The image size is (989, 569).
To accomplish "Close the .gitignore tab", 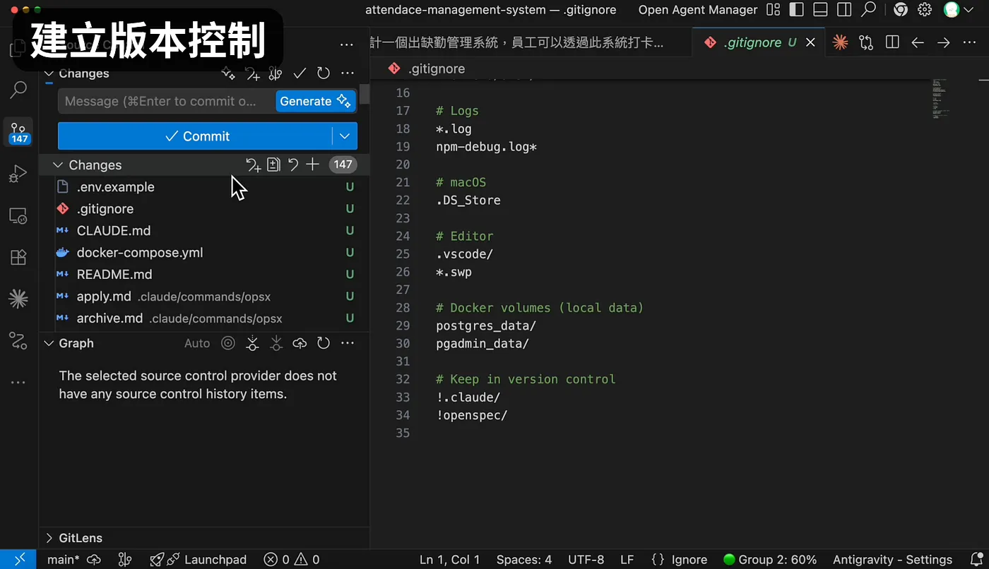I will [x=810, y=42].
